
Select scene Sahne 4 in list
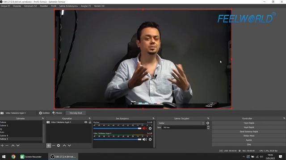point(21,136)
